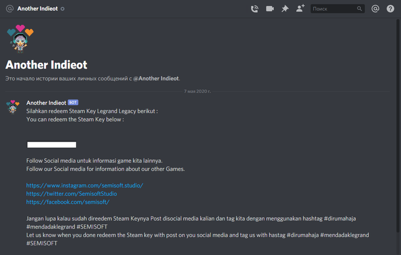The image size is (401, 255).
Task: Click the white redacted Steam key box
Action: click(52, 145)
